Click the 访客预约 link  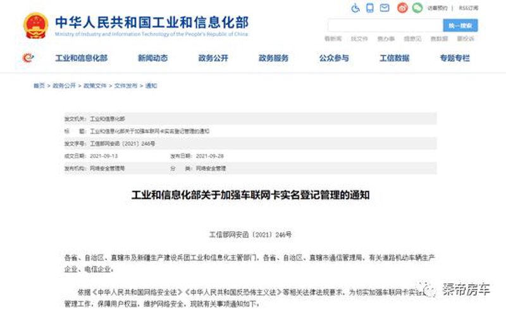pyautogui.click(x=437, y=8)
